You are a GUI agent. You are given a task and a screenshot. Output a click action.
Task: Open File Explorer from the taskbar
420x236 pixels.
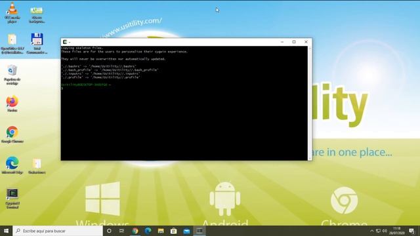161,231
